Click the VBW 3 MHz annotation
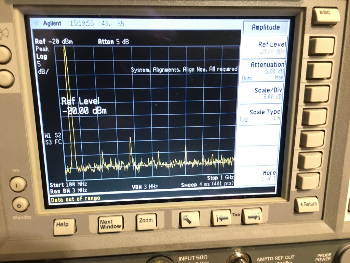 [x=145, y=187]
